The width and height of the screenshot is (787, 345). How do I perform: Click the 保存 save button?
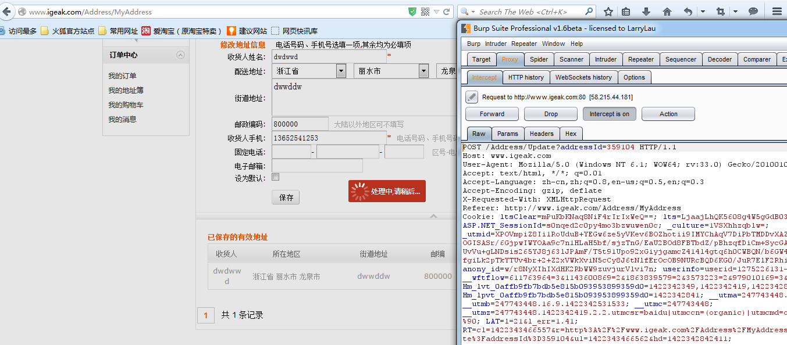[x=286, y=197]
